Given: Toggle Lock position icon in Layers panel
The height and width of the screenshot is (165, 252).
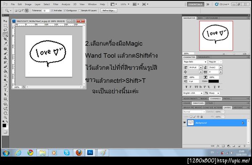Looking at the screenshot, I should point(198,117).
